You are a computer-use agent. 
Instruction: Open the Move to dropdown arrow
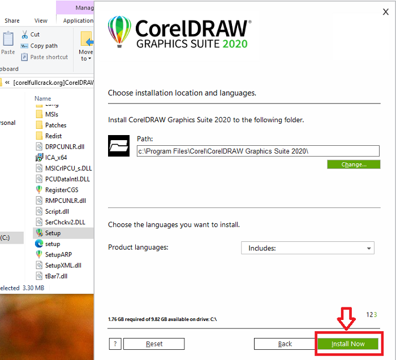86,58
